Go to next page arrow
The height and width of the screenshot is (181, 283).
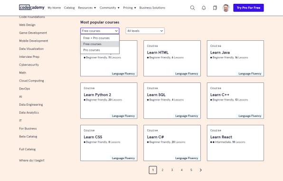200,170
